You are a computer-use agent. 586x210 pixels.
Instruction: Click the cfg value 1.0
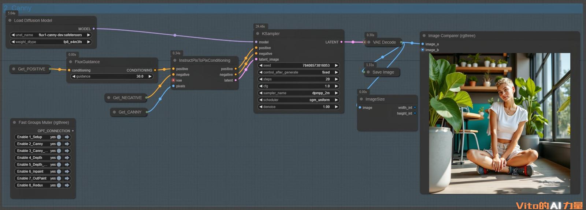(x=327, y=86)
